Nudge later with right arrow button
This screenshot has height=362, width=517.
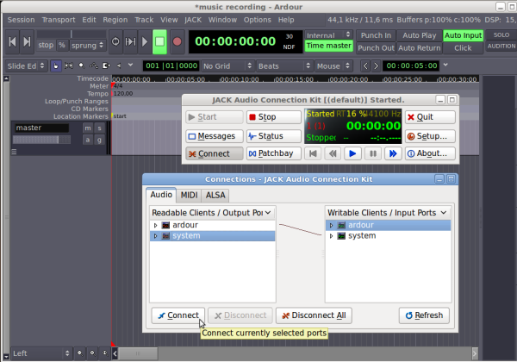point(376,66)
